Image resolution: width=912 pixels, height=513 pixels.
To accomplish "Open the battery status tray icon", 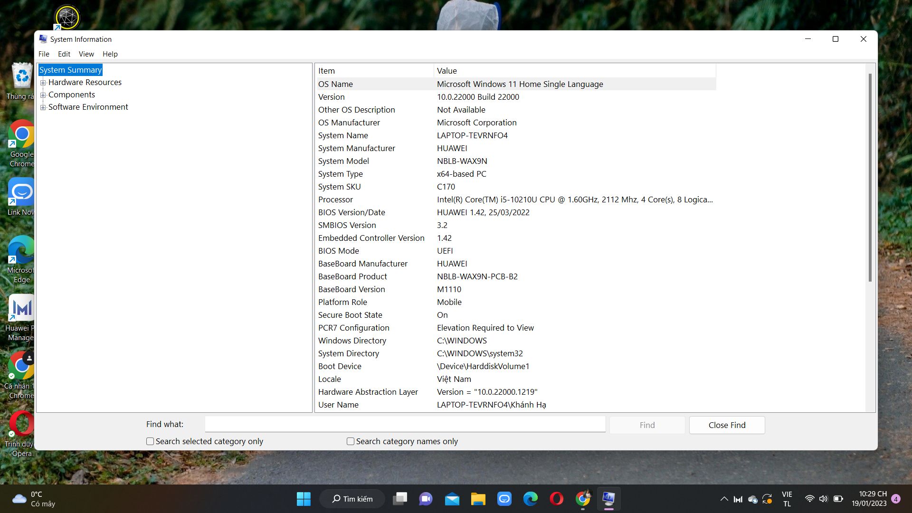I will [x=838, y=499].
